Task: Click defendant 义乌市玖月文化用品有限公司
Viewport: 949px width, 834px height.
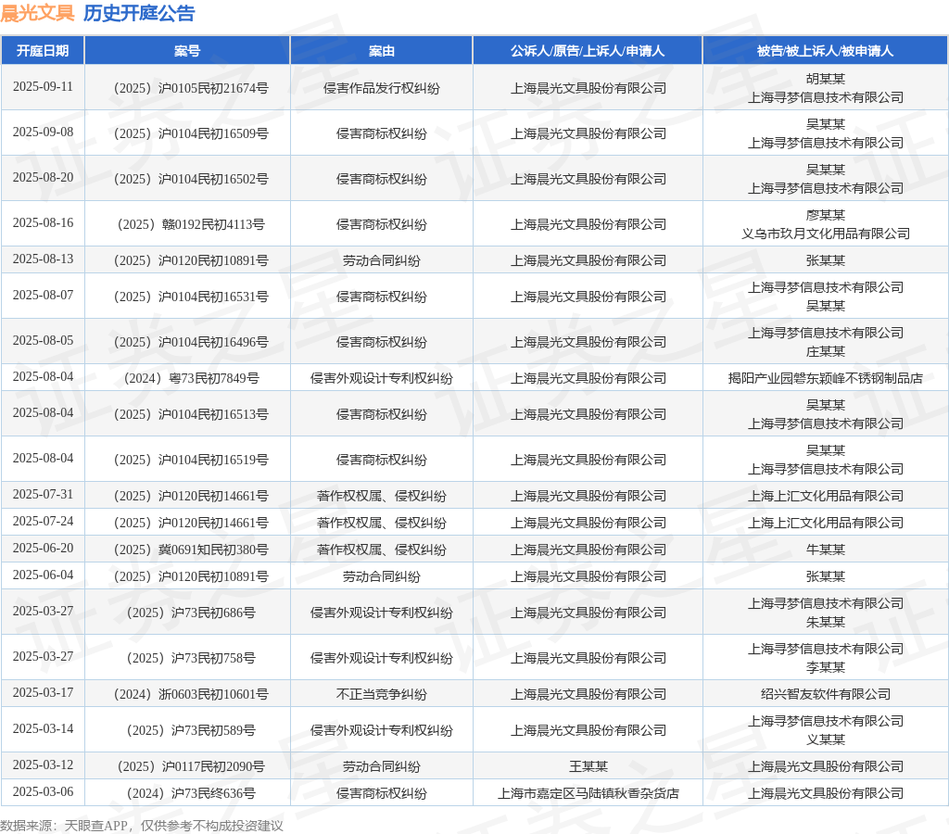Action: click(826, 234)
